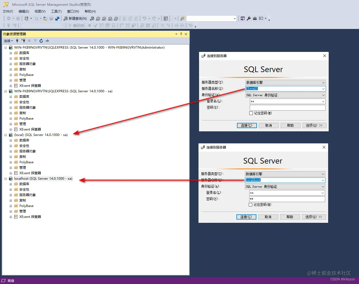Click the Cut scissors icon

(x=124, y=19)
